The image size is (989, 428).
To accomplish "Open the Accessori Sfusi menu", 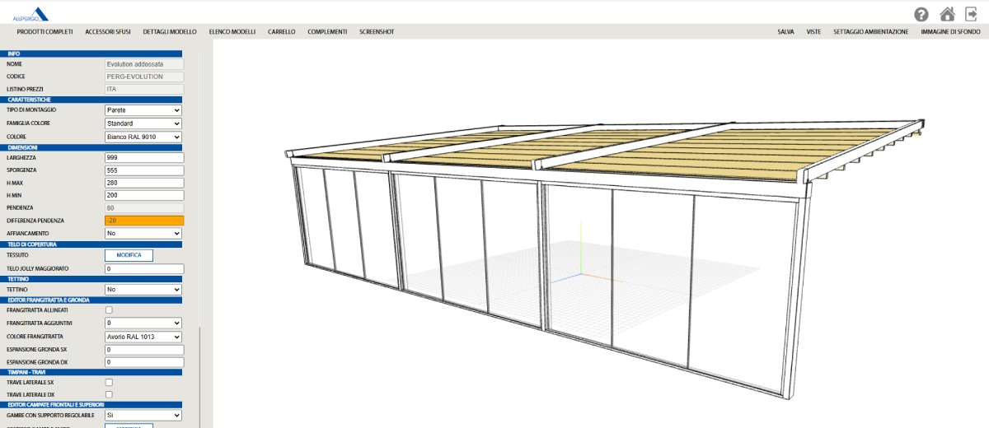I will [108, 31].
